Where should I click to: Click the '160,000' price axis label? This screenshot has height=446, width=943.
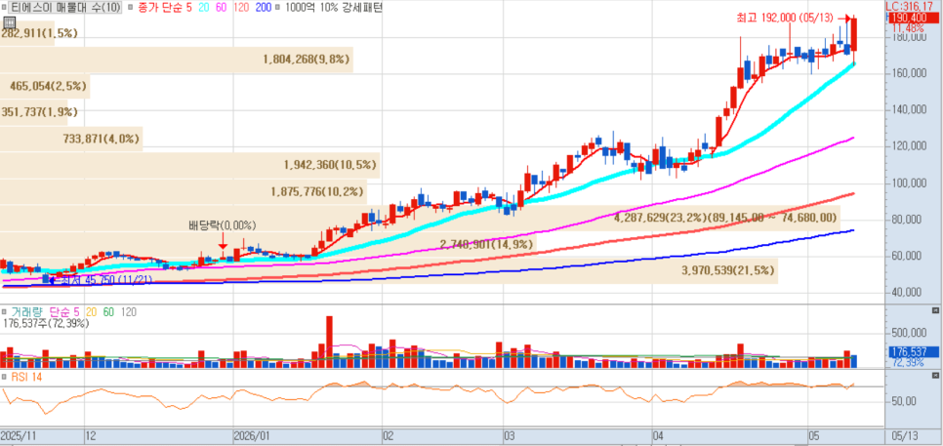(908, 73)
